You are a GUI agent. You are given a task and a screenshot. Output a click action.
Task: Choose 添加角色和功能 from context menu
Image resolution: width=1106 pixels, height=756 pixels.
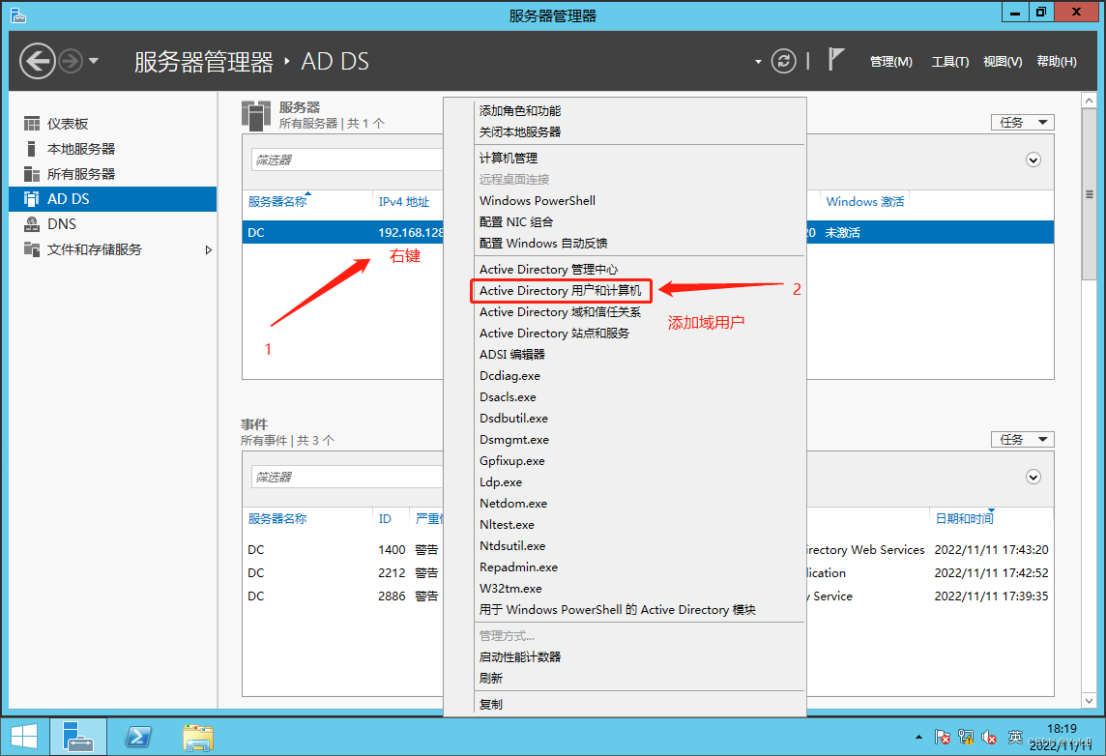pos(520,111)
